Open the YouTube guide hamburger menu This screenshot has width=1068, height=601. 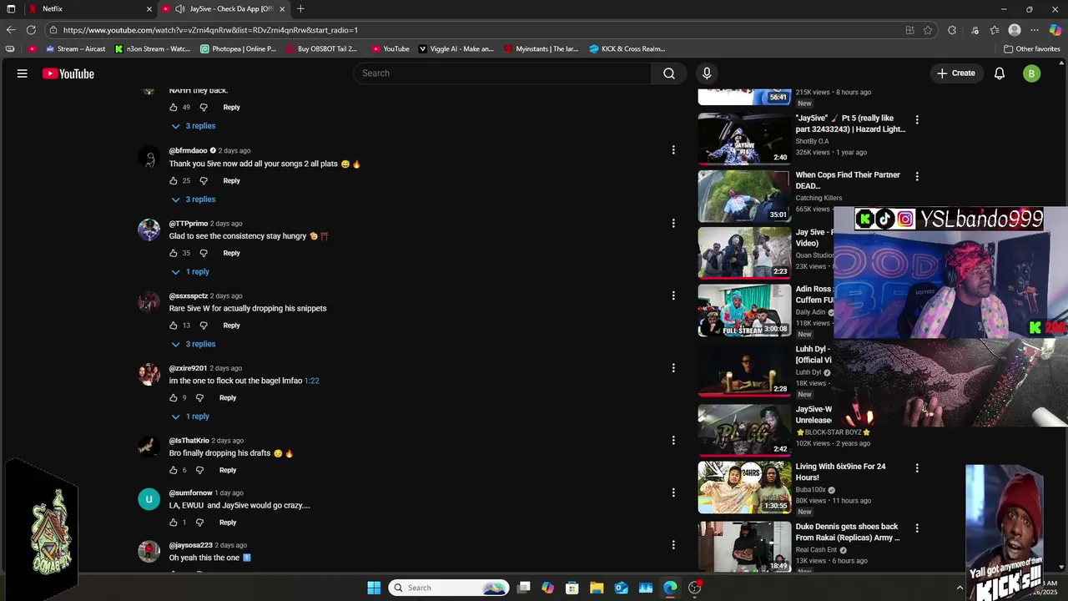[x=23, y=73]
